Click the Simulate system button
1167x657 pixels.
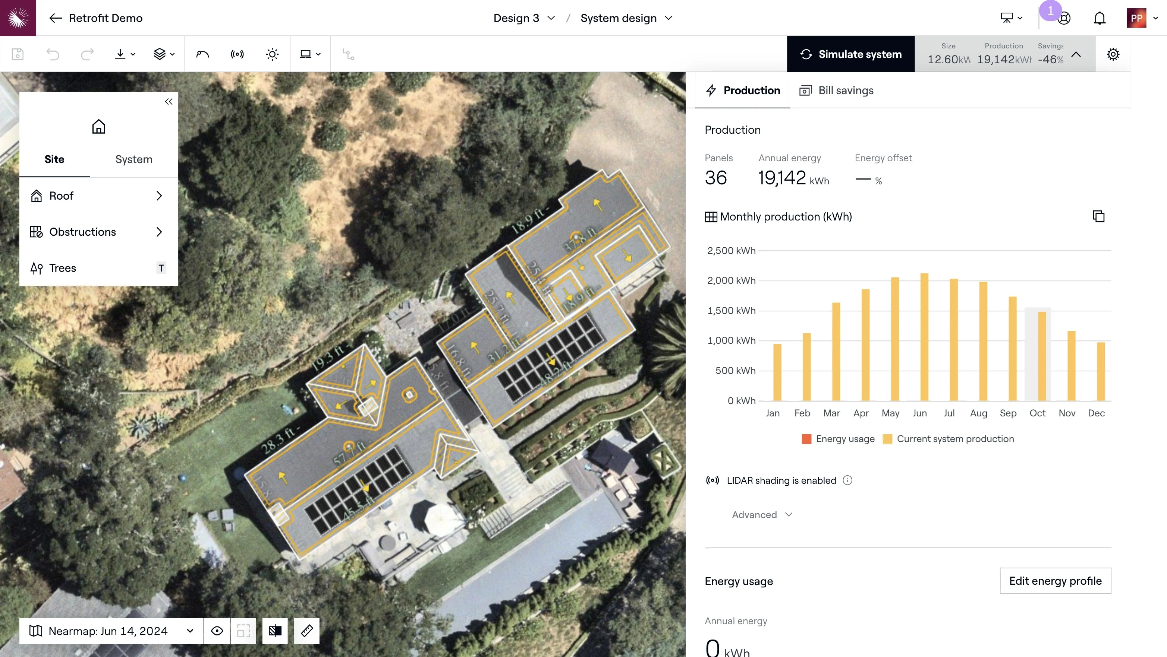(x=850, y=54)
